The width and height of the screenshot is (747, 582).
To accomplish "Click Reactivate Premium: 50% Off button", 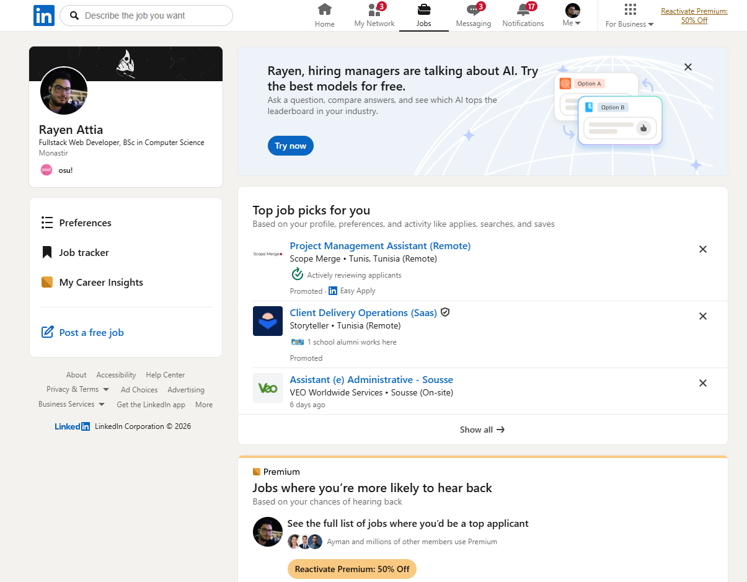I will pyautogui.click(x=352, y=569).
